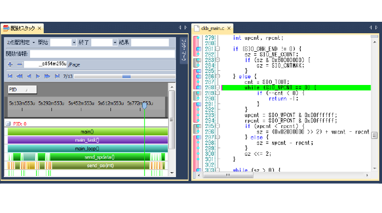Jump to first page of trace
Viewport: 382px width, 213px height.
[x=10, y=76]
